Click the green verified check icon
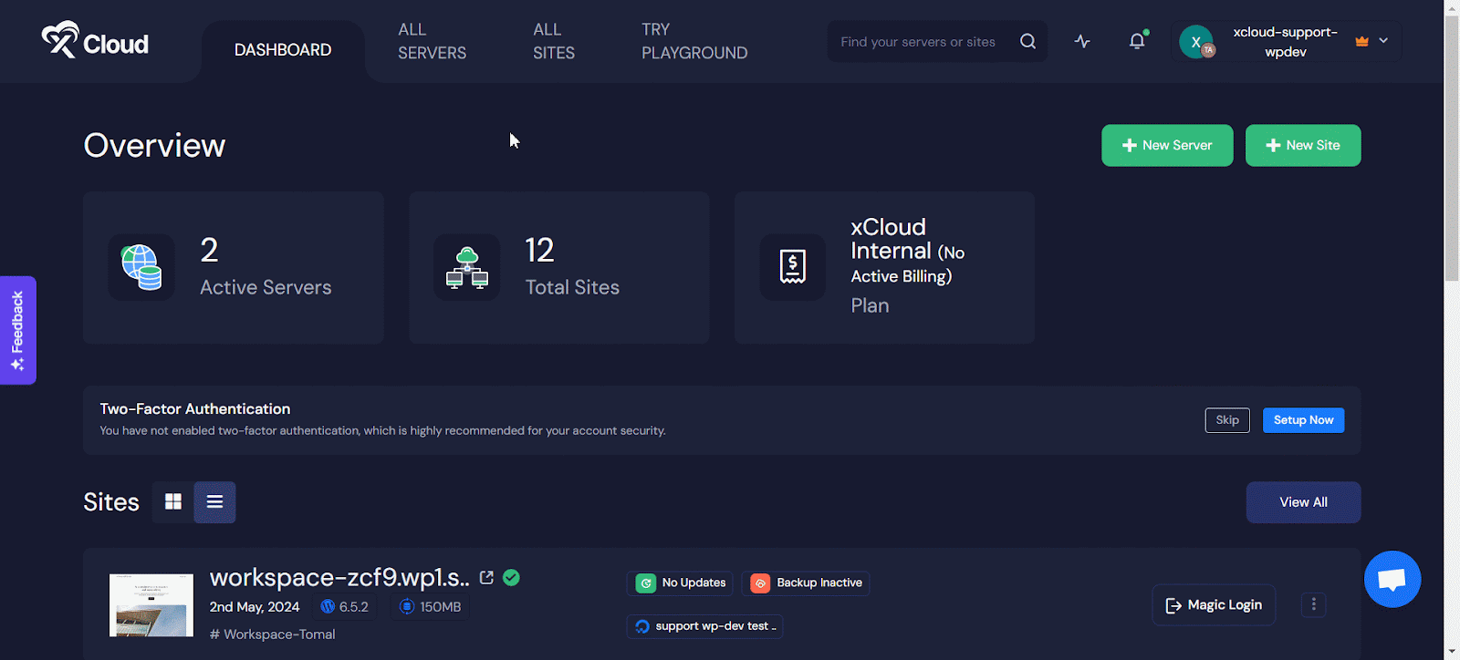Screen dimensions: 1460x660 tap(511, 578)
